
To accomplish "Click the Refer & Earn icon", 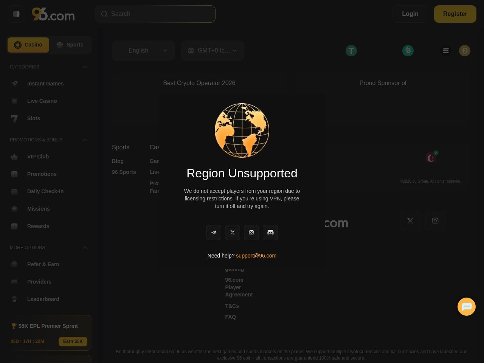I will pyautogui.click(x=14, y=264).
